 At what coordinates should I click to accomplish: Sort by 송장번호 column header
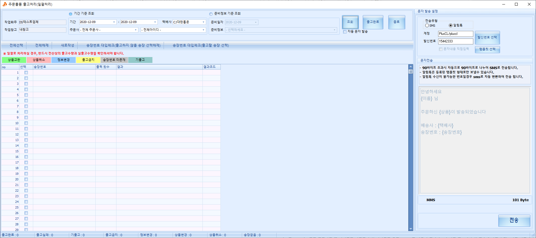[x=64, y=67]
